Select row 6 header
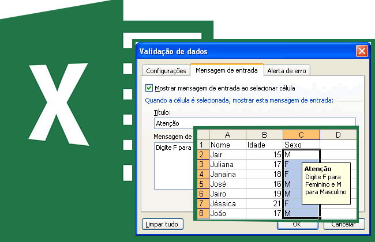This screenshot has width=375, height=242. (x=203, y=194)
